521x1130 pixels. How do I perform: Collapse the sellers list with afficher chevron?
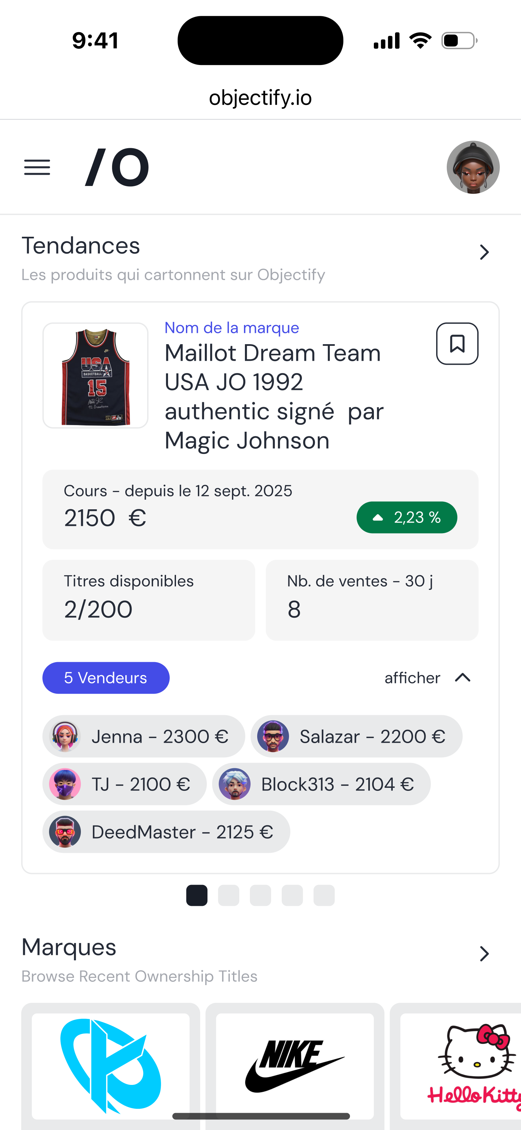click(x=463, y=678)
